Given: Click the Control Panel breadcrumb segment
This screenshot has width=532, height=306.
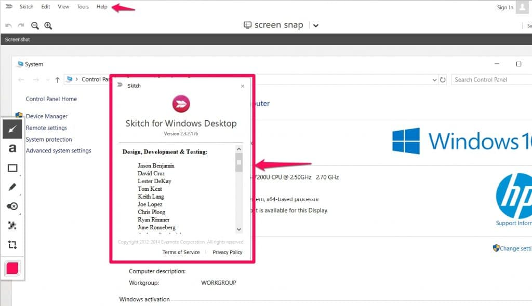Looking at the screenshot, I should click(x=96, y=79).
